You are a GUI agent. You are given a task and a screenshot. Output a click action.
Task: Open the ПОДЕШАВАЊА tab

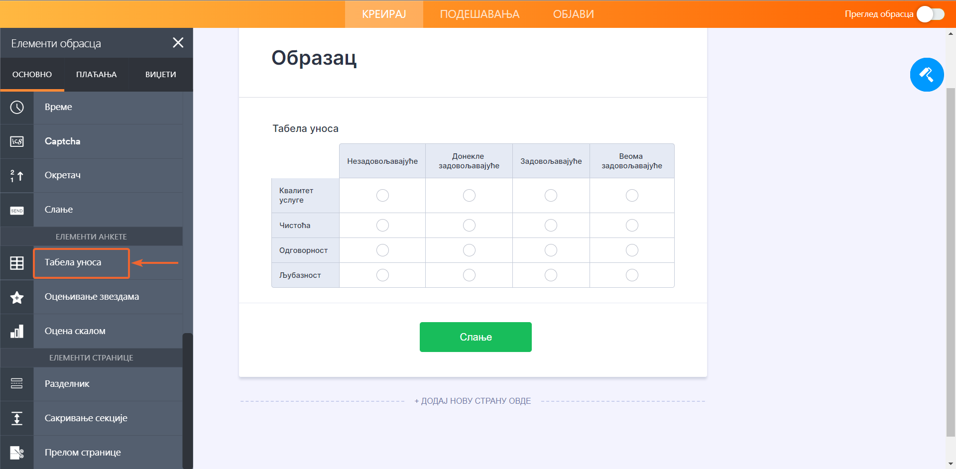point(479,14)
